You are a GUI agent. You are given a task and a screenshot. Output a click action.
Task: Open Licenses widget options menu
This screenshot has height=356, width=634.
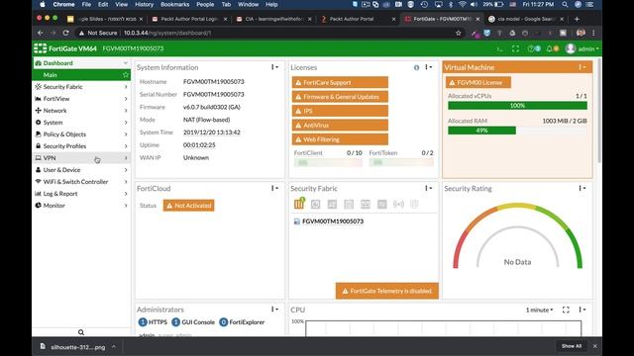428,67
